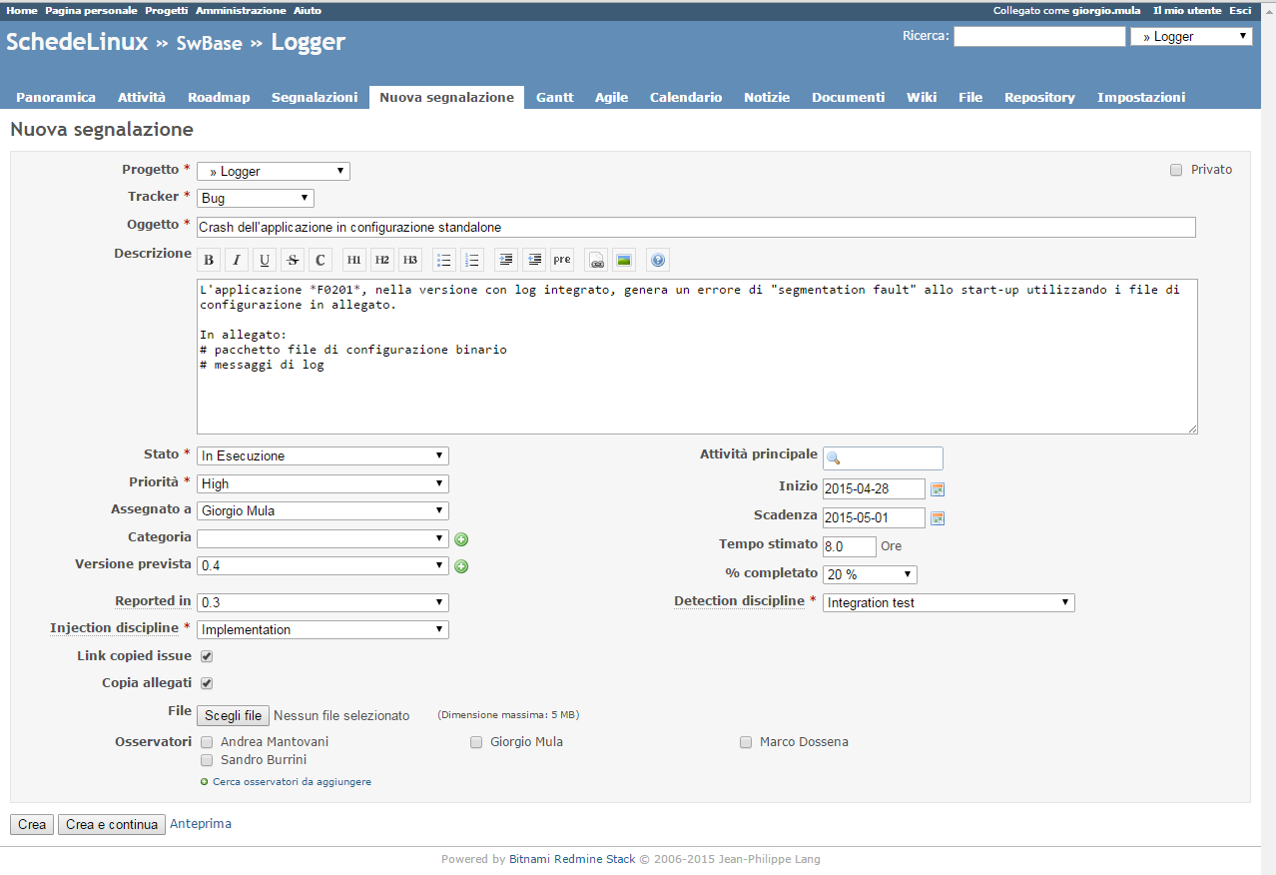Switch to the Gantt tab
This screenshot has width=1276, height=875.
555,97
